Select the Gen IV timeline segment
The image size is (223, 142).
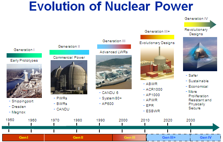(205, 138)
